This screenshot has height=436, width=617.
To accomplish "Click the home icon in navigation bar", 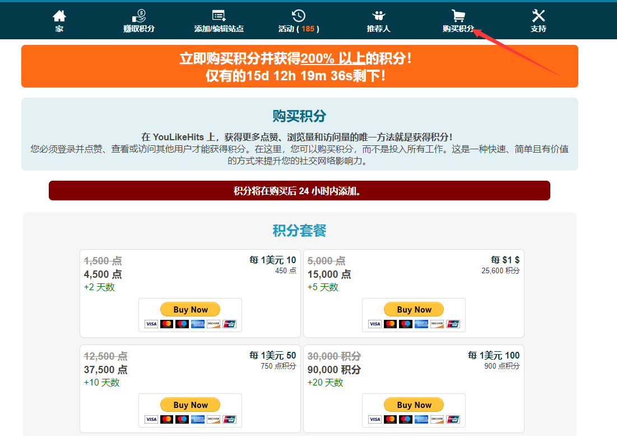I will point(59,16).
